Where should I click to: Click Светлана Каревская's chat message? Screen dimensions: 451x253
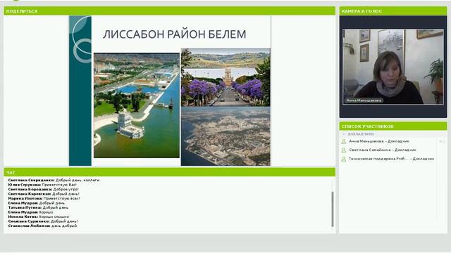(x=44, y=194)
